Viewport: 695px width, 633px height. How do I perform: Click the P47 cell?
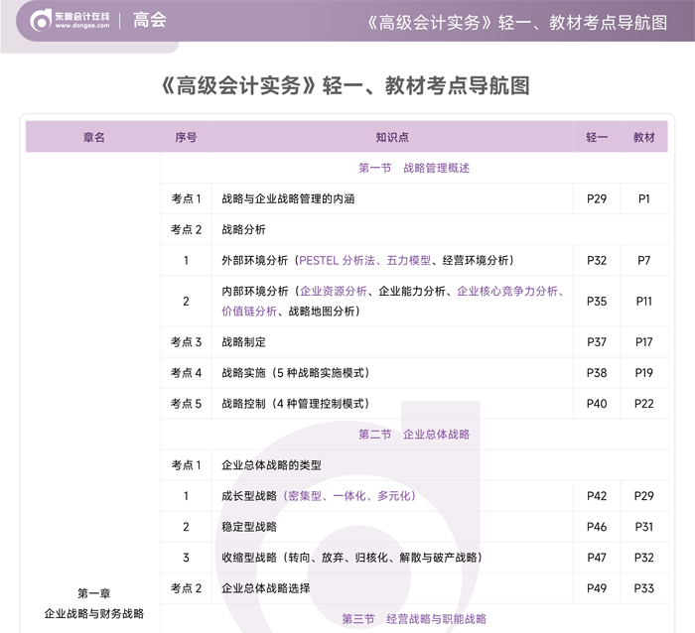click(597, 558)
